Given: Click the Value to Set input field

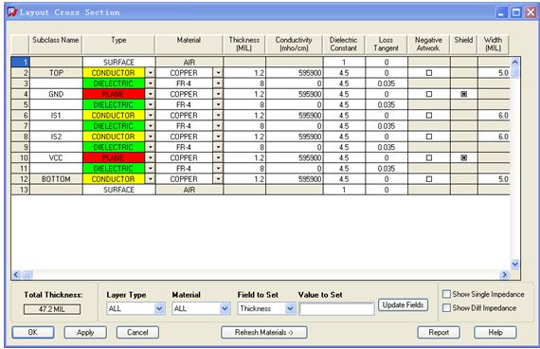Looking at the screenshot, I should pyautogui.click(x=337, y=308).
